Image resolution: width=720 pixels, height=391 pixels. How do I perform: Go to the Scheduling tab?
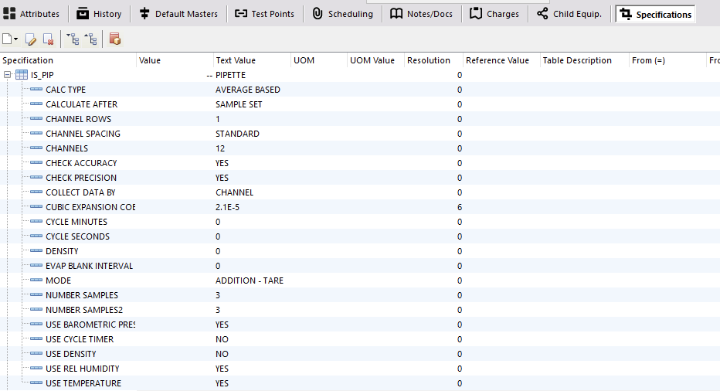tap(342, 14)
